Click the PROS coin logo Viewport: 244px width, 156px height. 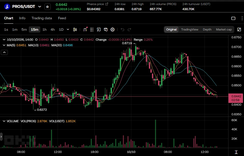pos(7,7)
